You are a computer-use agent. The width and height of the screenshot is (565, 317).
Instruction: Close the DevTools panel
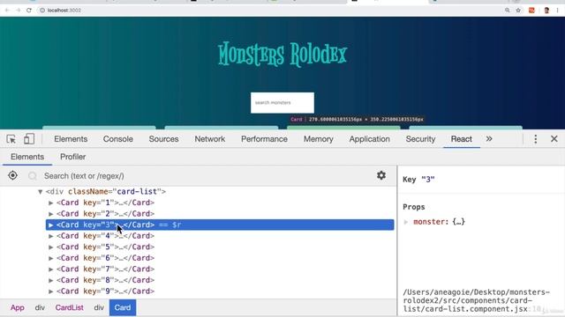[554, 139]
